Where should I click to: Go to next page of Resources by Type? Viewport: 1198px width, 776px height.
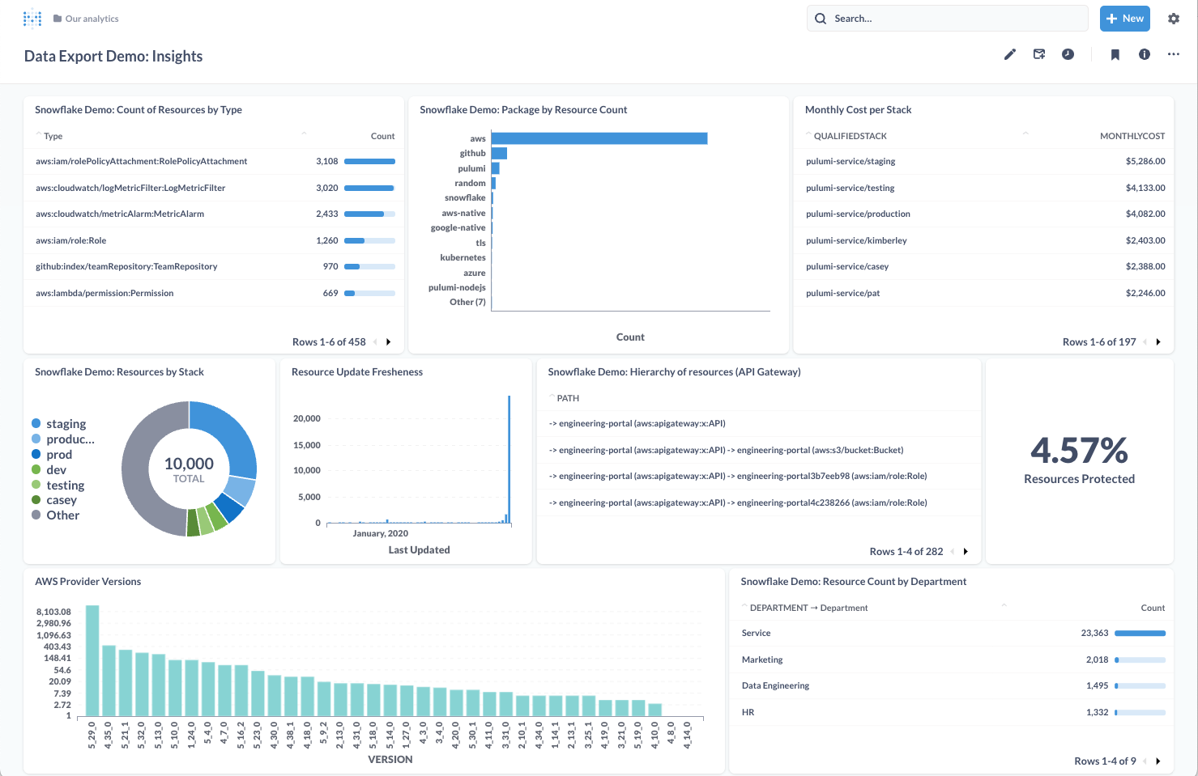389,342
